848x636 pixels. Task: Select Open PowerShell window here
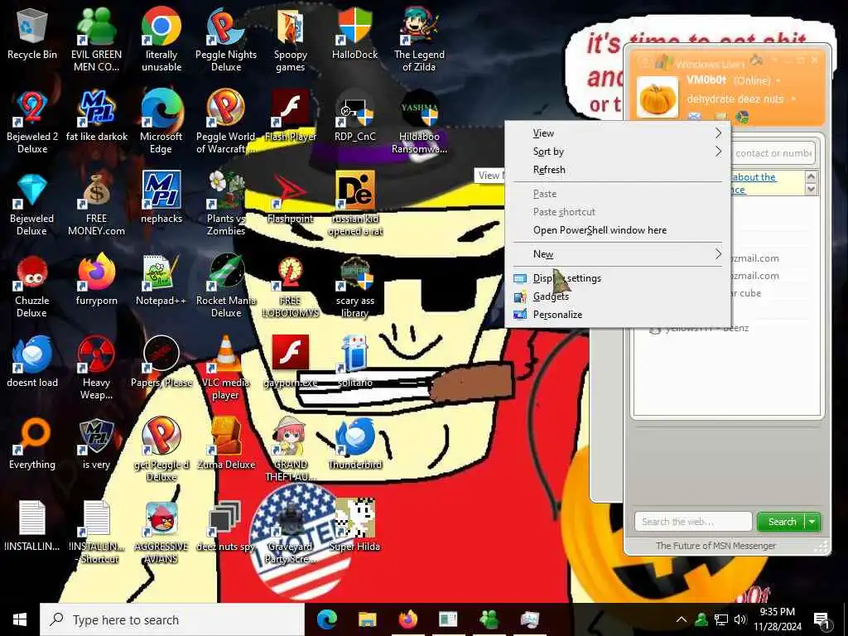(x=618, y=230)
